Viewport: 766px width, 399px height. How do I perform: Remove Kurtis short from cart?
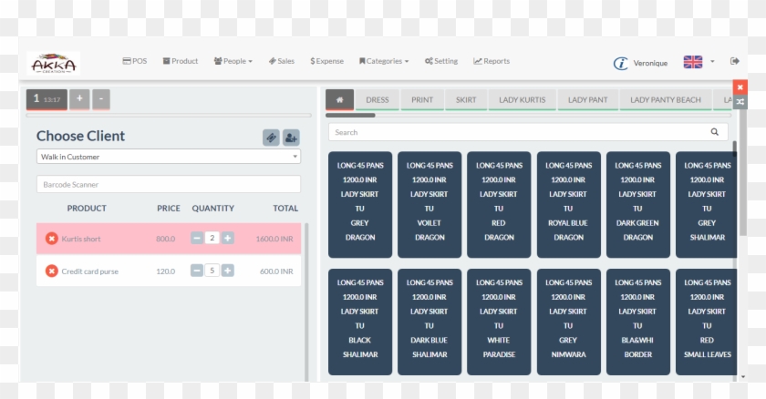point(52,239)
